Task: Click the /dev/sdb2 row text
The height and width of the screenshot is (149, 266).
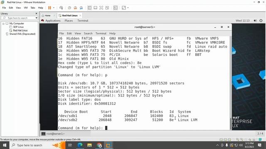Action: pyautogui.click(x=128, y=120)
